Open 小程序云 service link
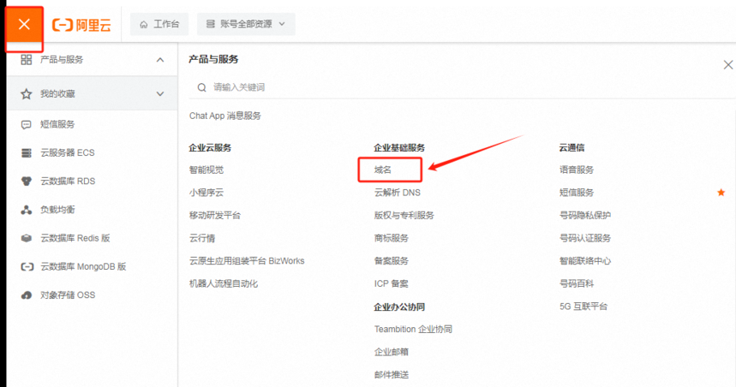 pos(206,193)
